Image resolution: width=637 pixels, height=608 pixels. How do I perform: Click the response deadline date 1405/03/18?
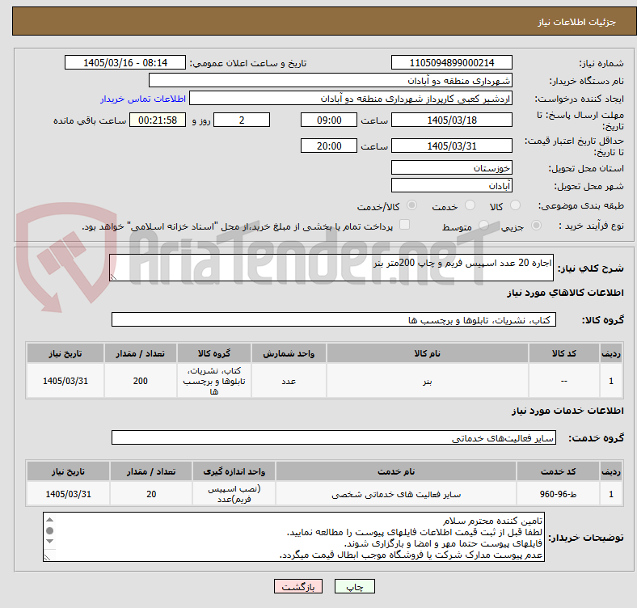(451, 120)
